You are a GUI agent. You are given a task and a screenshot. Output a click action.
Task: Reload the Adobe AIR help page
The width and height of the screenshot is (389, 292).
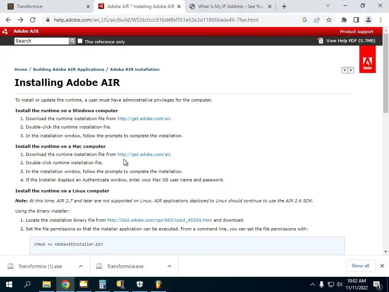(33, 20)
